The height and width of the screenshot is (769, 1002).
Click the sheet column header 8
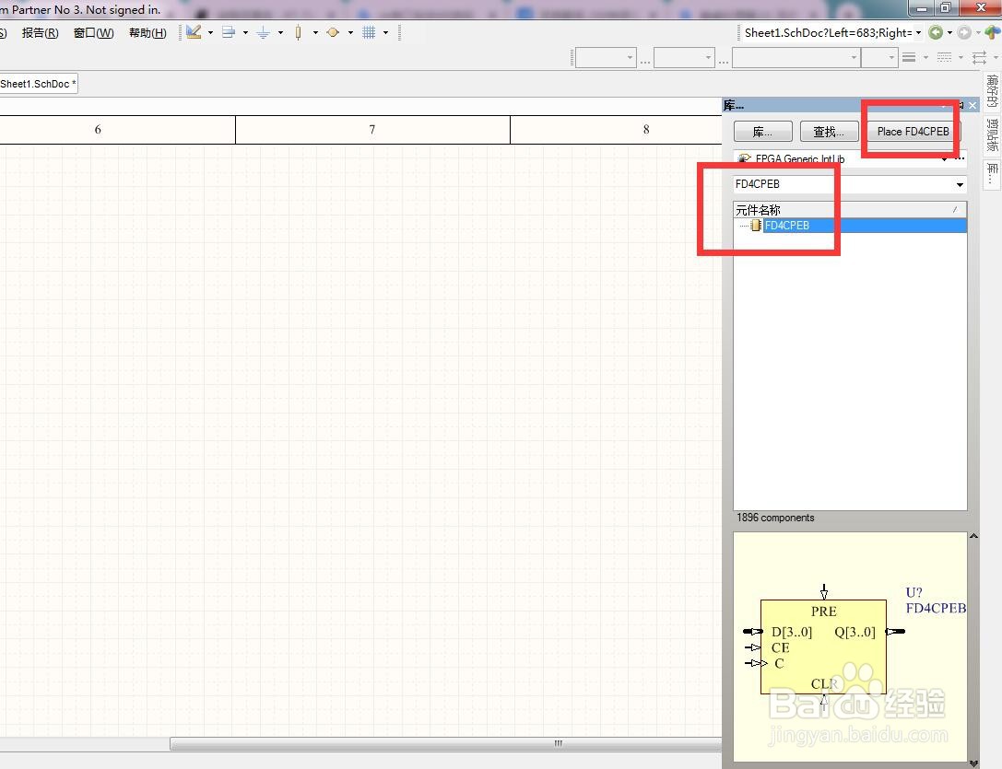(x=646, y=130)
